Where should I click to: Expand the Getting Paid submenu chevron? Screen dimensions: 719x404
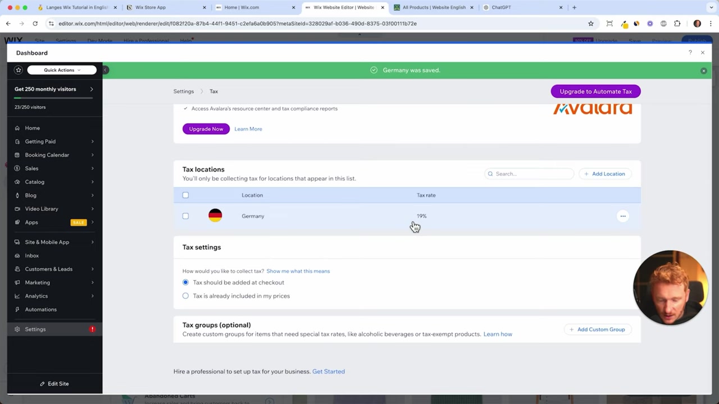(x=92, y=141)
